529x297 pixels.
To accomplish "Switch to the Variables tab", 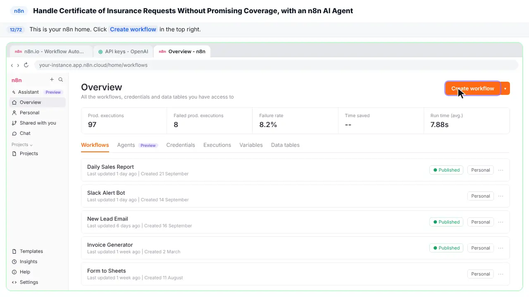I will [251, 145].
